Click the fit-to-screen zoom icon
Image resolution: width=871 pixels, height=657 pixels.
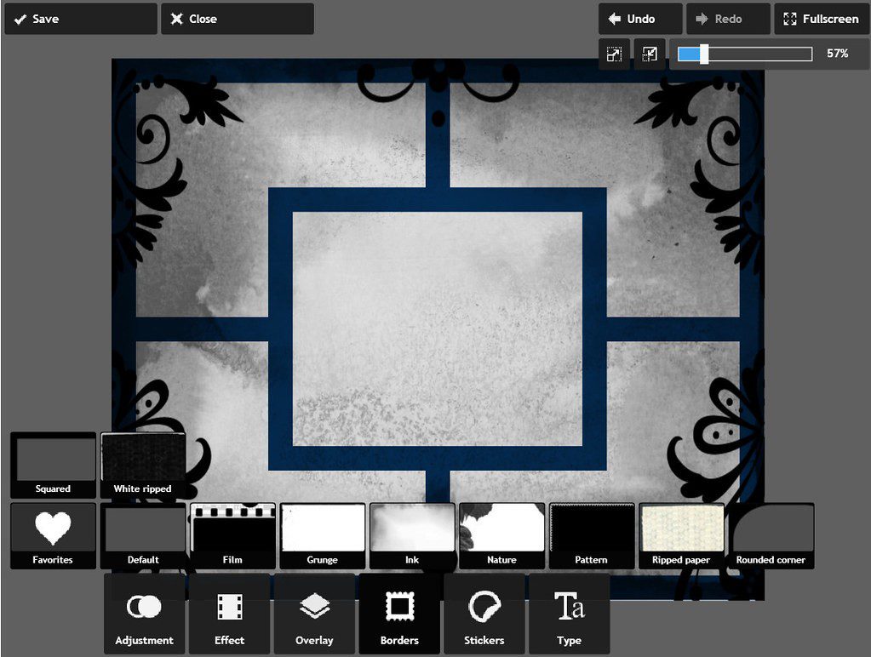click(615, 54)
